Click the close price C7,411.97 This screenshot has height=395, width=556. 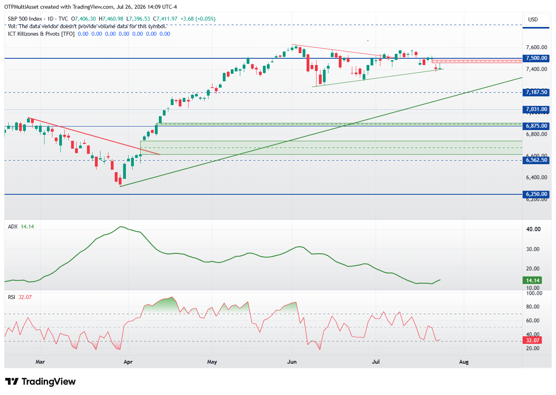pos(165,19)
